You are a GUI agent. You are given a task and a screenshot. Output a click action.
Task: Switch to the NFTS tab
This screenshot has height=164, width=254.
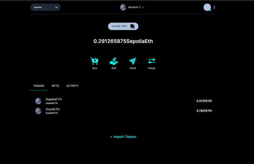pos(55,86)
